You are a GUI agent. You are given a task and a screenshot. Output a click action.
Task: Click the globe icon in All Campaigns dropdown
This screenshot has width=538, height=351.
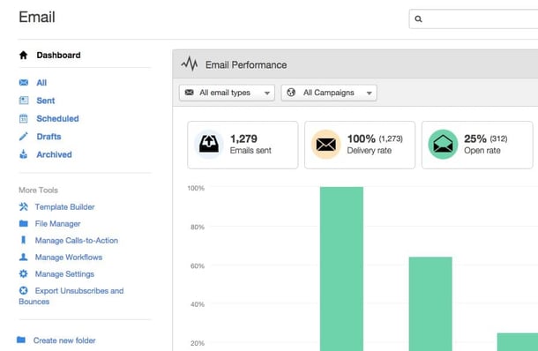[291, 93]
